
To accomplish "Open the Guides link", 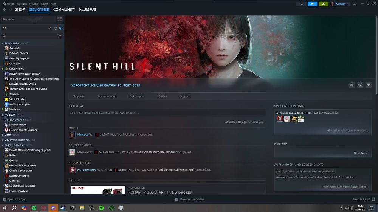I will pos(163,96).
